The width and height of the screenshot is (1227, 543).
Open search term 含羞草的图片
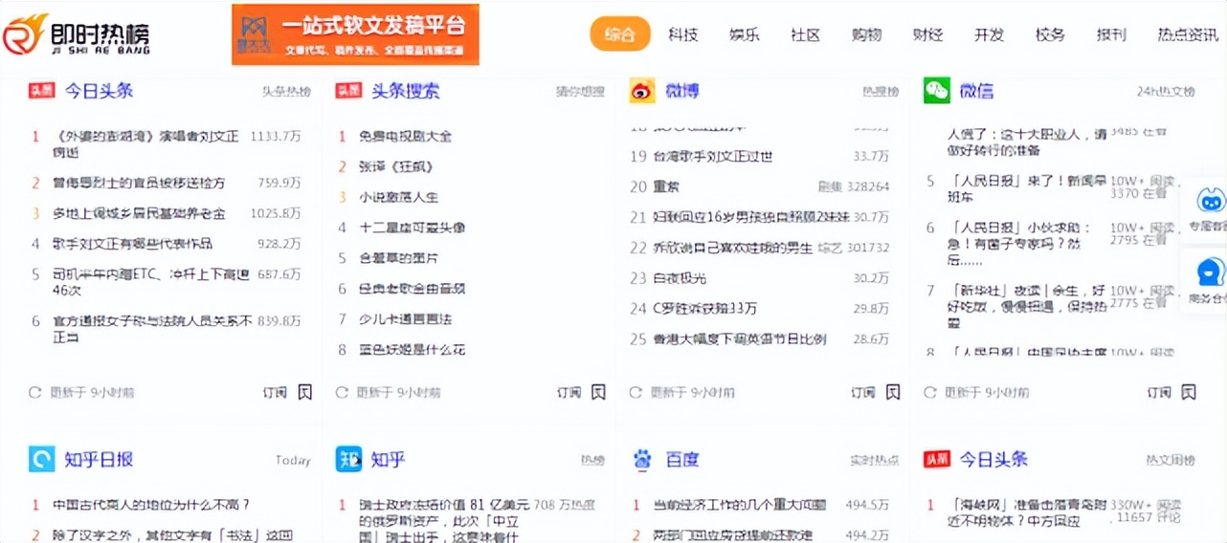(x=399, y=258)
